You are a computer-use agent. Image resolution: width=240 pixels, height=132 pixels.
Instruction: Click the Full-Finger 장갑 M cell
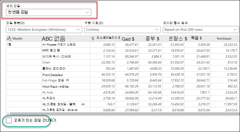click(66, 80)
